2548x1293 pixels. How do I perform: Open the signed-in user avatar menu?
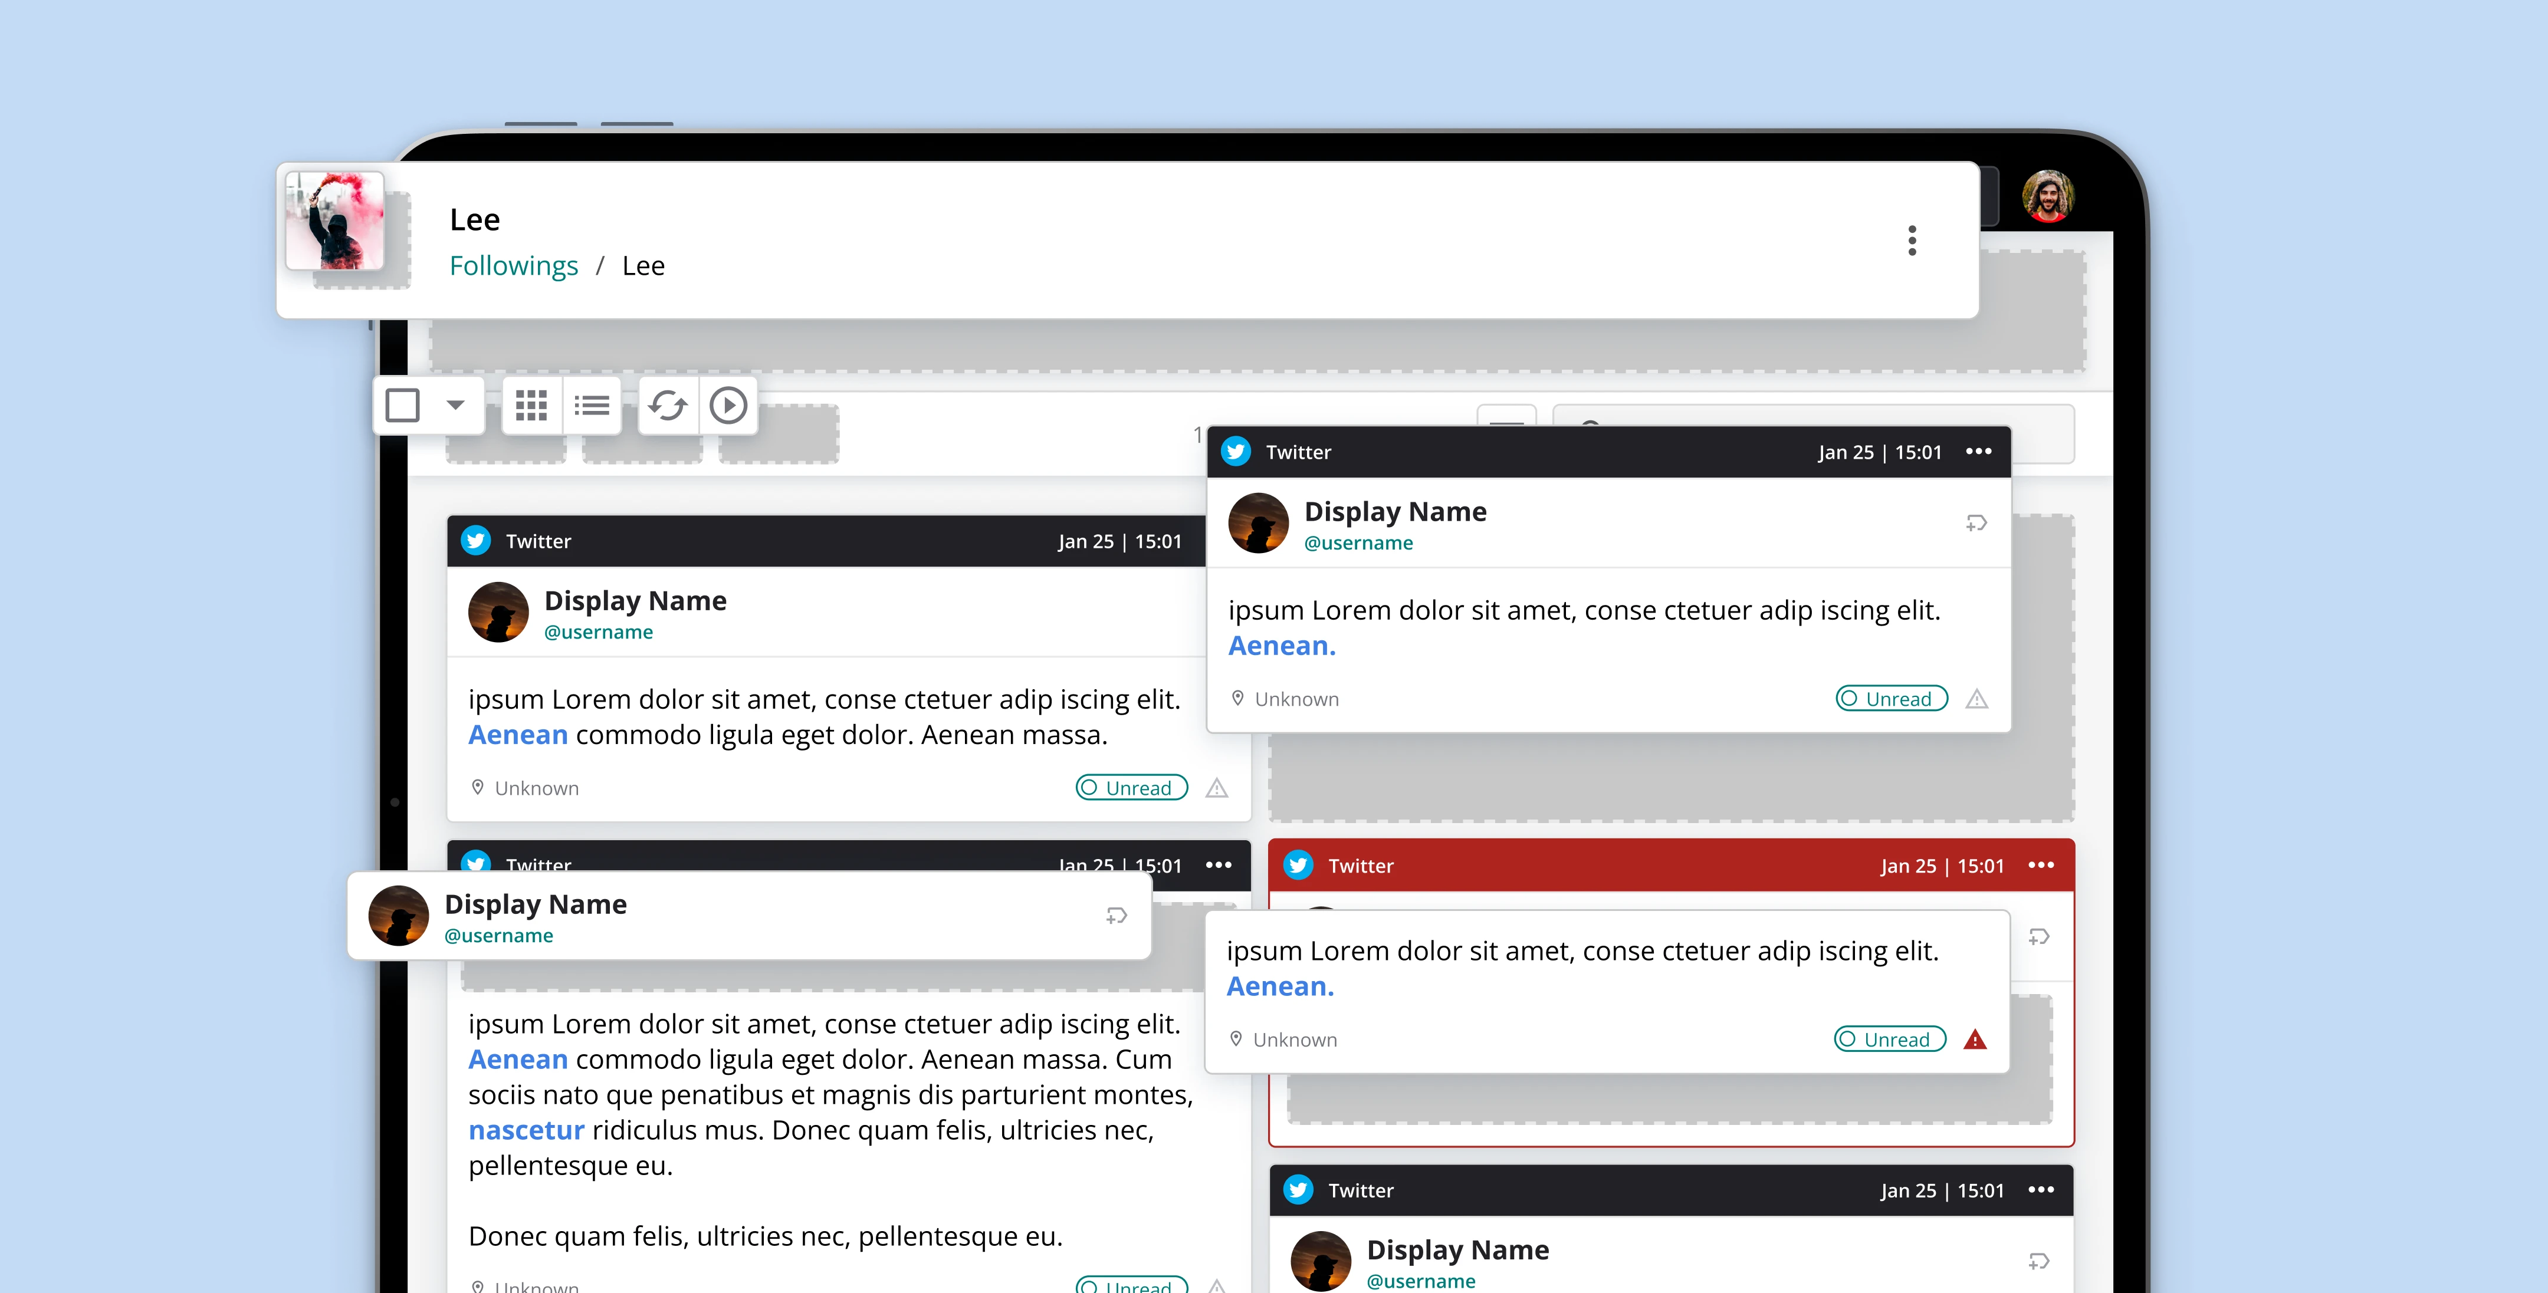[x=2047, y=197]
